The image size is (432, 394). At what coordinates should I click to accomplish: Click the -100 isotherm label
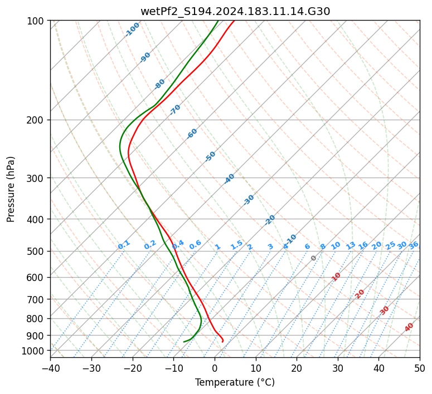tap(132, 29)
